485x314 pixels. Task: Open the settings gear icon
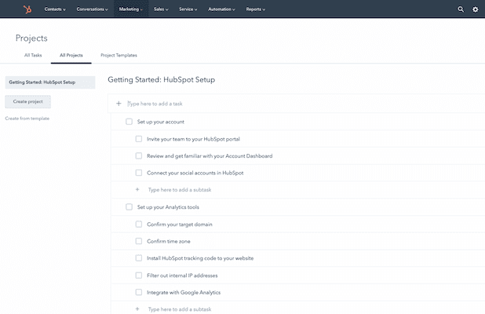tap(475, 9)
